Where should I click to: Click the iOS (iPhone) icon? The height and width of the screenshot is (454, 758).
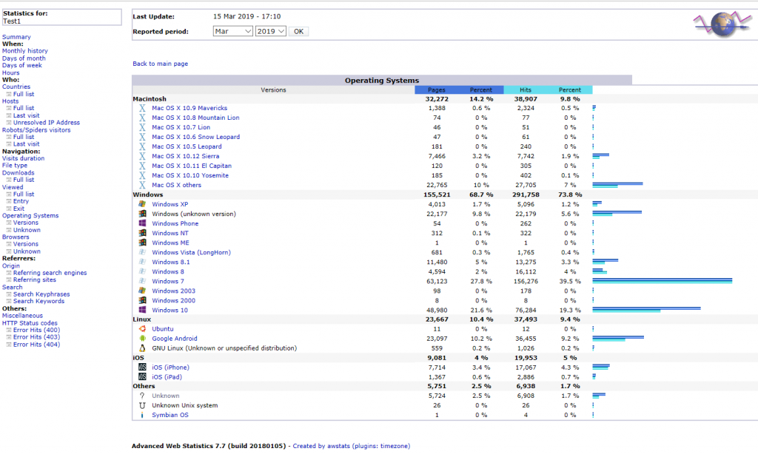coord(142,367)
